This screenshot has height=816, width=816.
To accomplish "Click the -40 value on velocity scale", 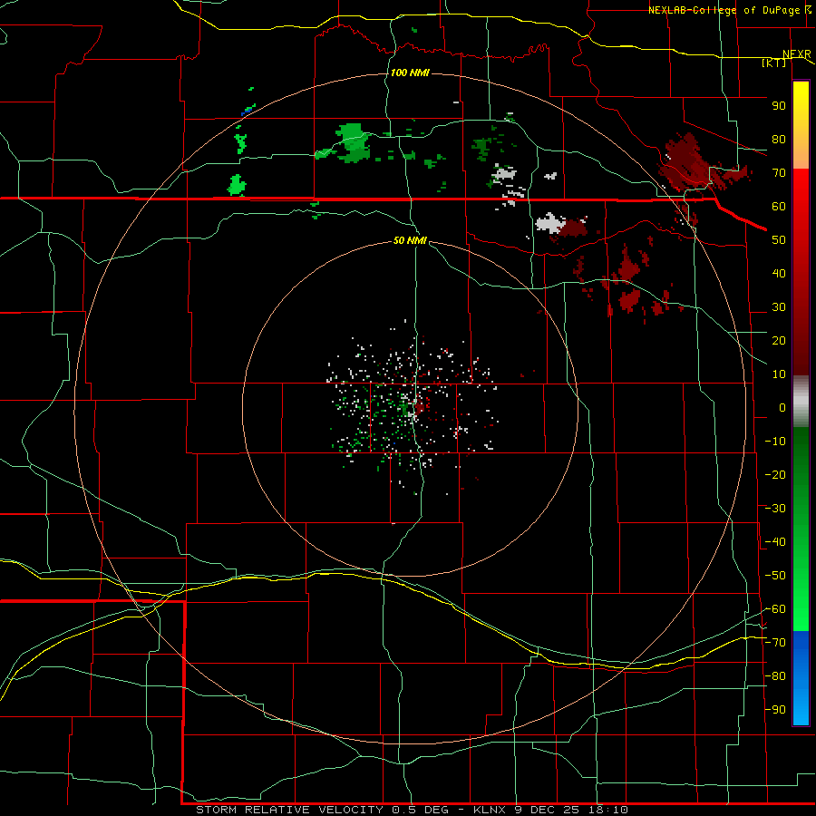I will [x=775, y=542].
